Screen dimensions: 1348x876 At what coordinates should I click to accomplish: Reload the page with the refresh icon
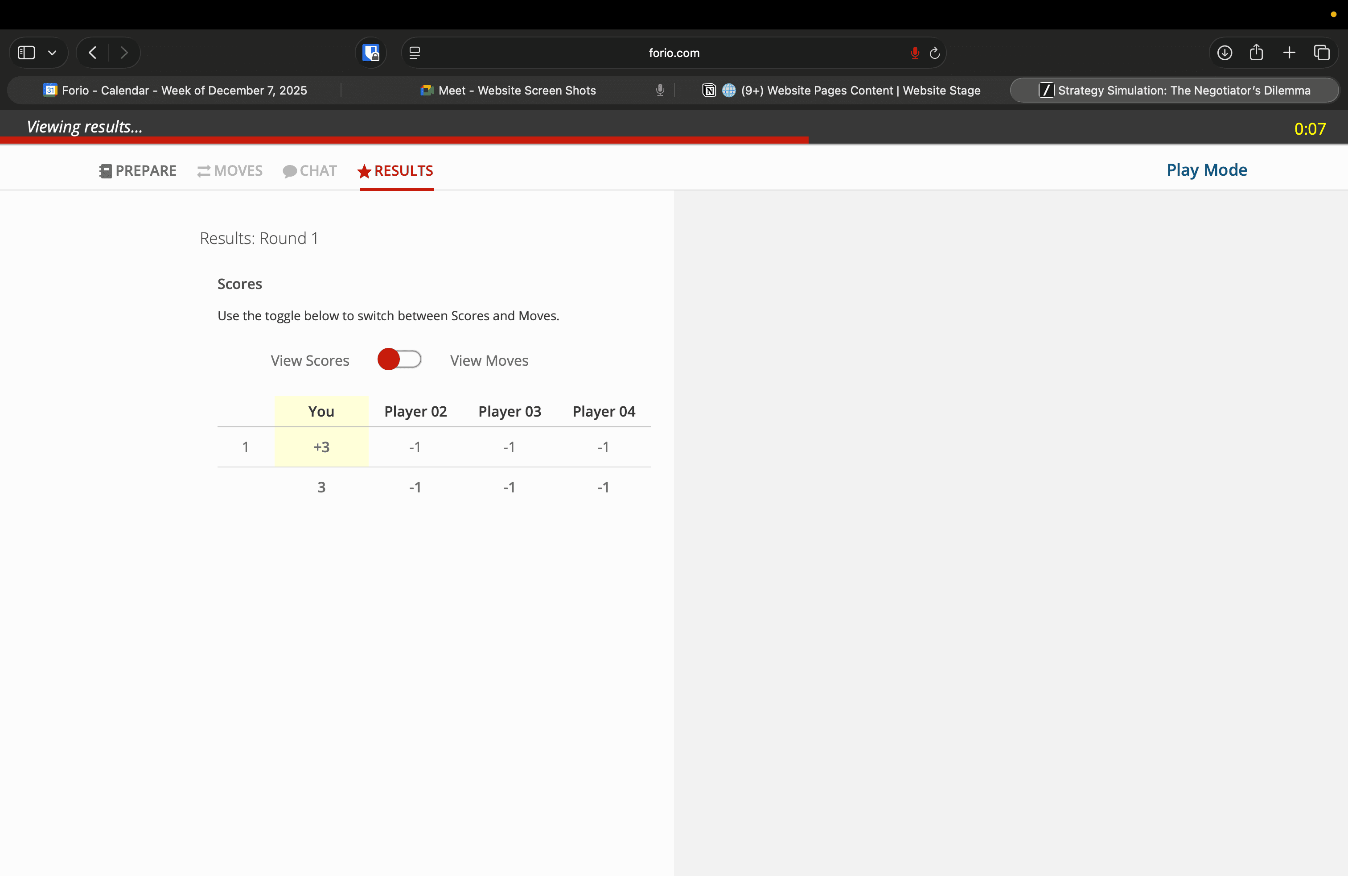934,53
